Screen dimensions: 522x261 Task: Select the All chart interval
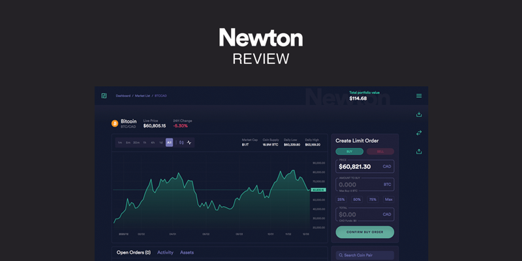[x=169, y=142]
